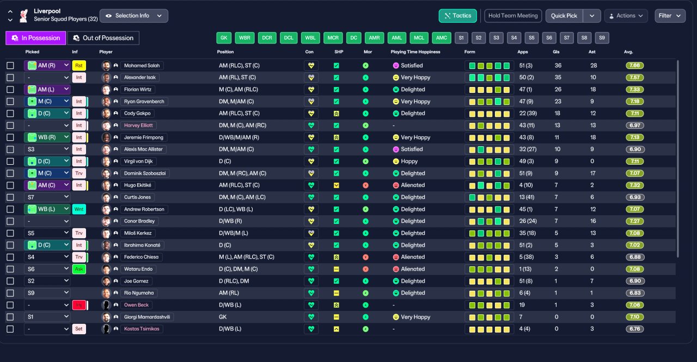Click Hold Team Meeting
Image resolution: width=697 pixels, height=362 pixels.
click(513, 16)
